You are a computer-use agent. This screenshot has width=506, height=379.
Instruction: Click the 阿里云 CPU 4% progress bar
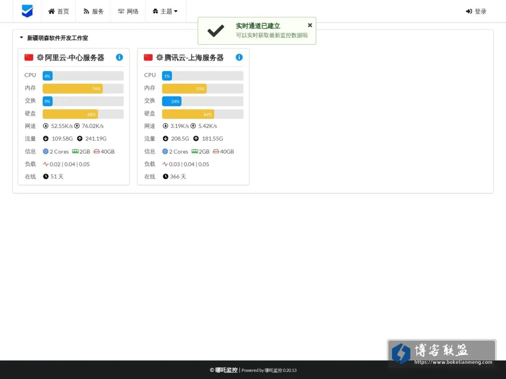point(83,76)
